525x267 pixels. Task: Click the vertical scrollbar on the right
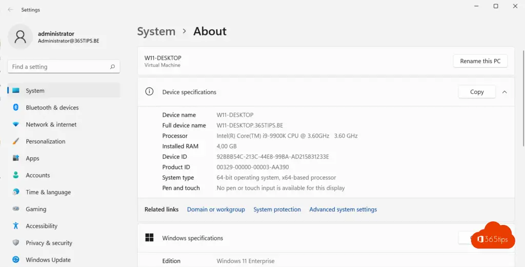point(523,98)
